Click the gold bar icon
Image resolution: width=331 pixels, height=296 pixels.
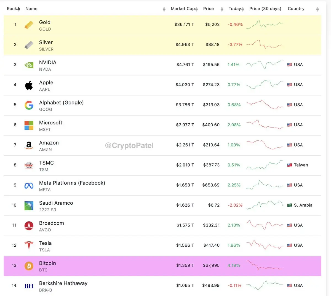(29, 25)
